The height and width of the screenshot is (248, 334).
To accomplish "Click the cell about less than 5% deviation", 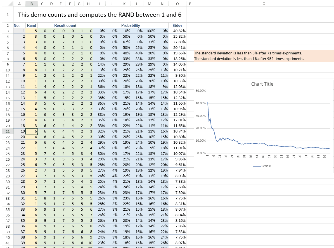I will click(248, 53).
